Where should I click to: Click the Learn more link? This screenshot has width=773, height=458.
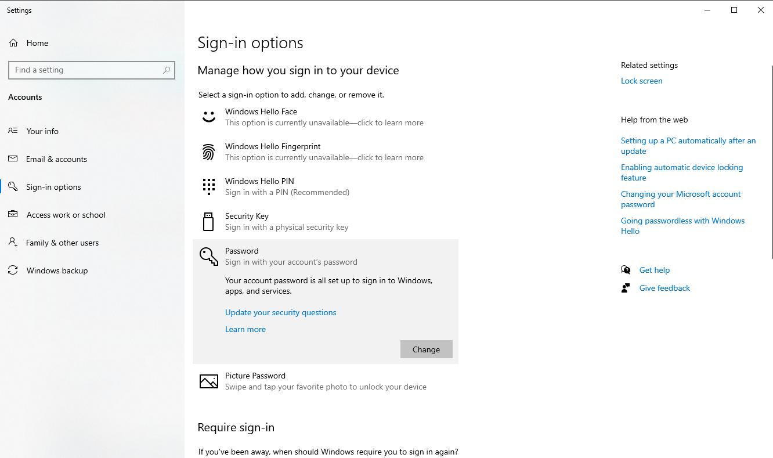click(245, 329)
